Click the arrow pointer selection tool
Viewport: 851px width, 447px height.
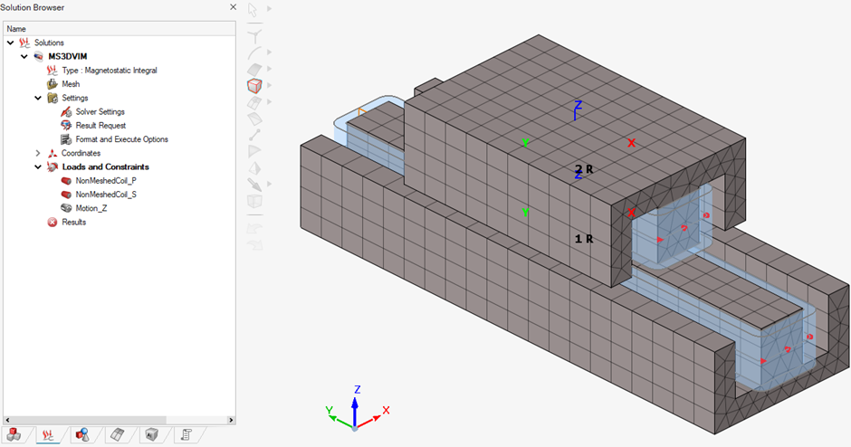253,9
